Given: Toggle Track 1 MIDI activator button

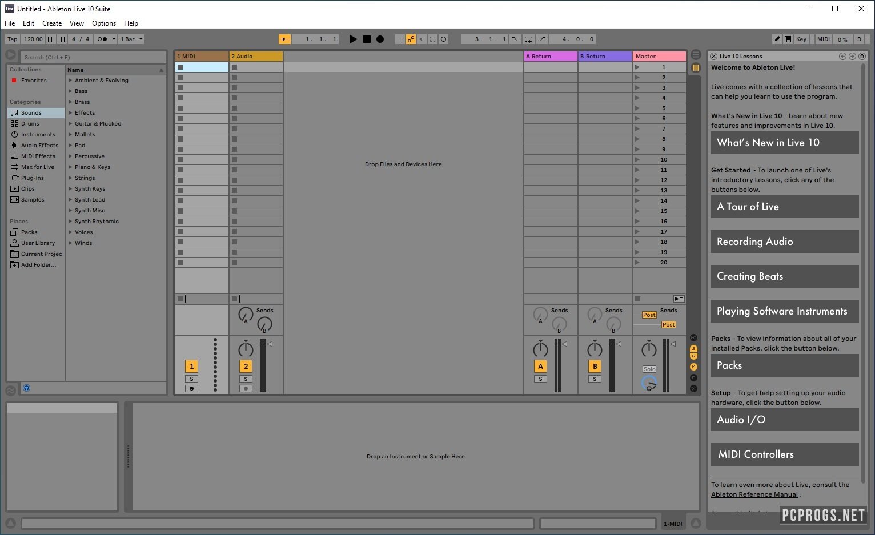Looking at the screenshot, I should [191, 367].
